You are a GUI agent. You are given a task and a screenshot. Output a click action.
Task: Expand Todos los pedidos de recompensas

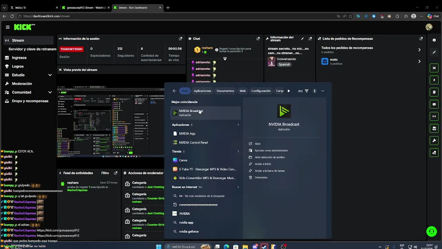coord(419,50)
